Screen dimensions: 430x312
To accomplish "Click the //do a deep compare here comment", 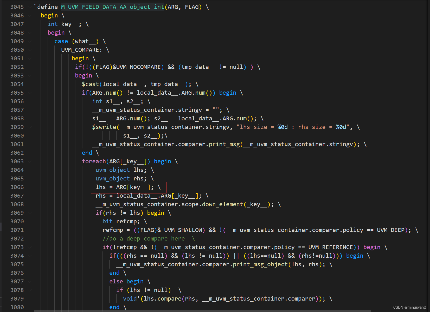I will point(144,238).
